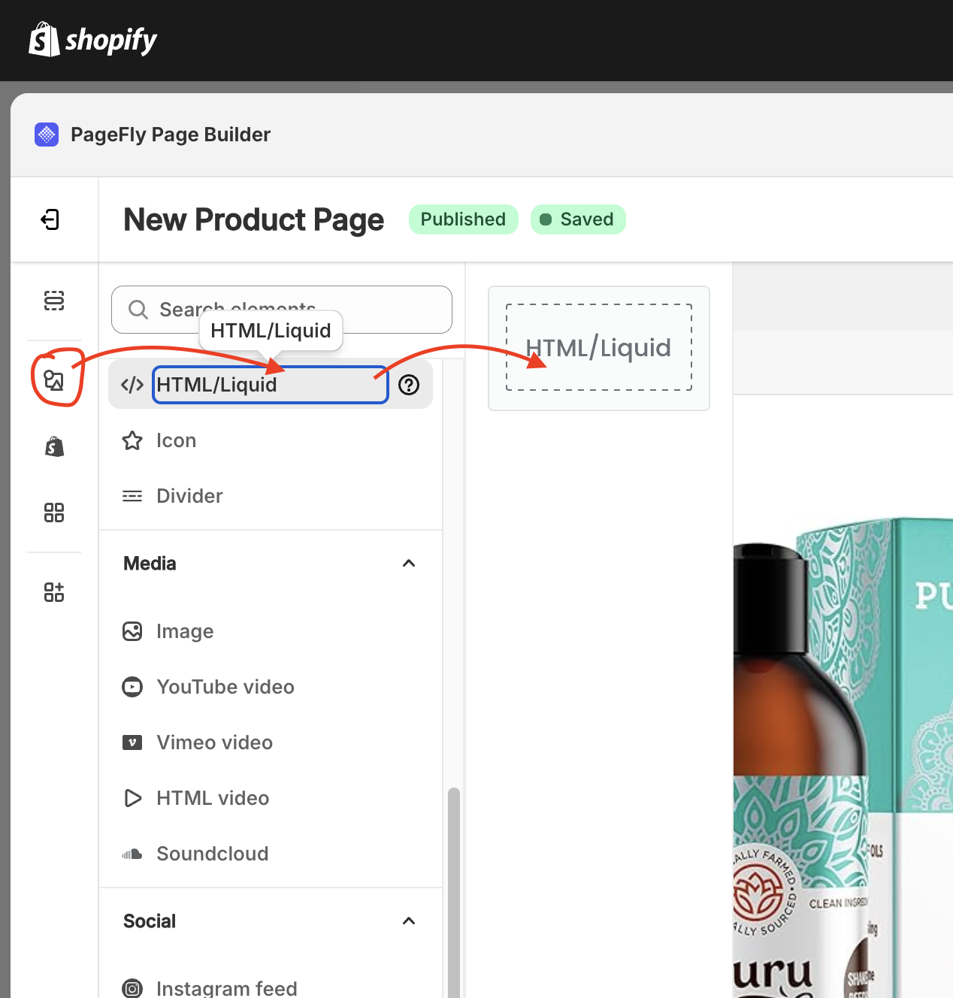Collapse the Media section chevron
The image size is (953, 998).
point(409,564)
